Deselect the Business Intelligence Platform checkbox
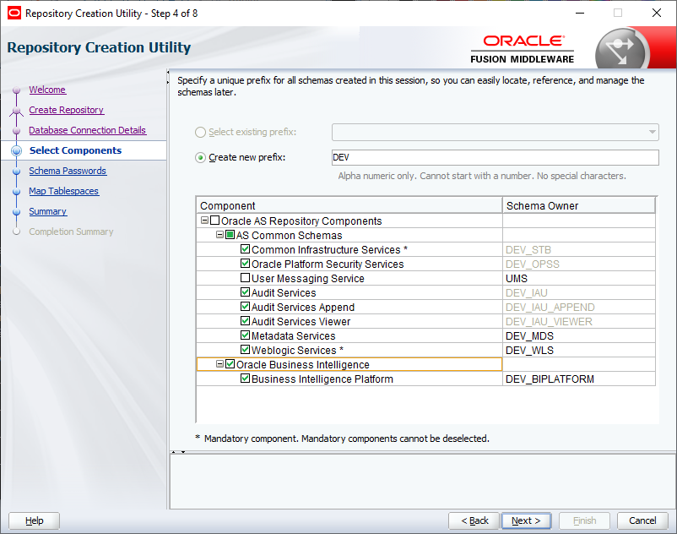This screenshot has width=677, height=534. pos(245,379)
